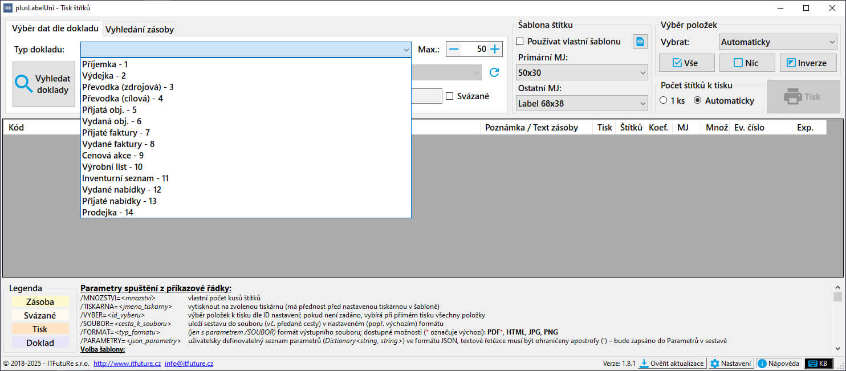Open Nápověda help with info icon
The image size is (846, 371).
click(778, 364)
